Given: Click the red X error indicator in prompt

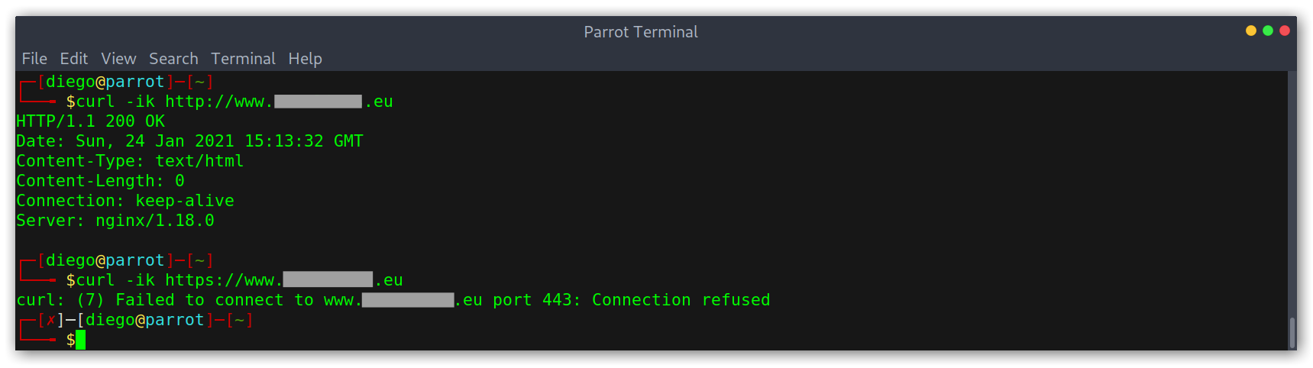Looking at the screenshot, I should coord(51,321).
